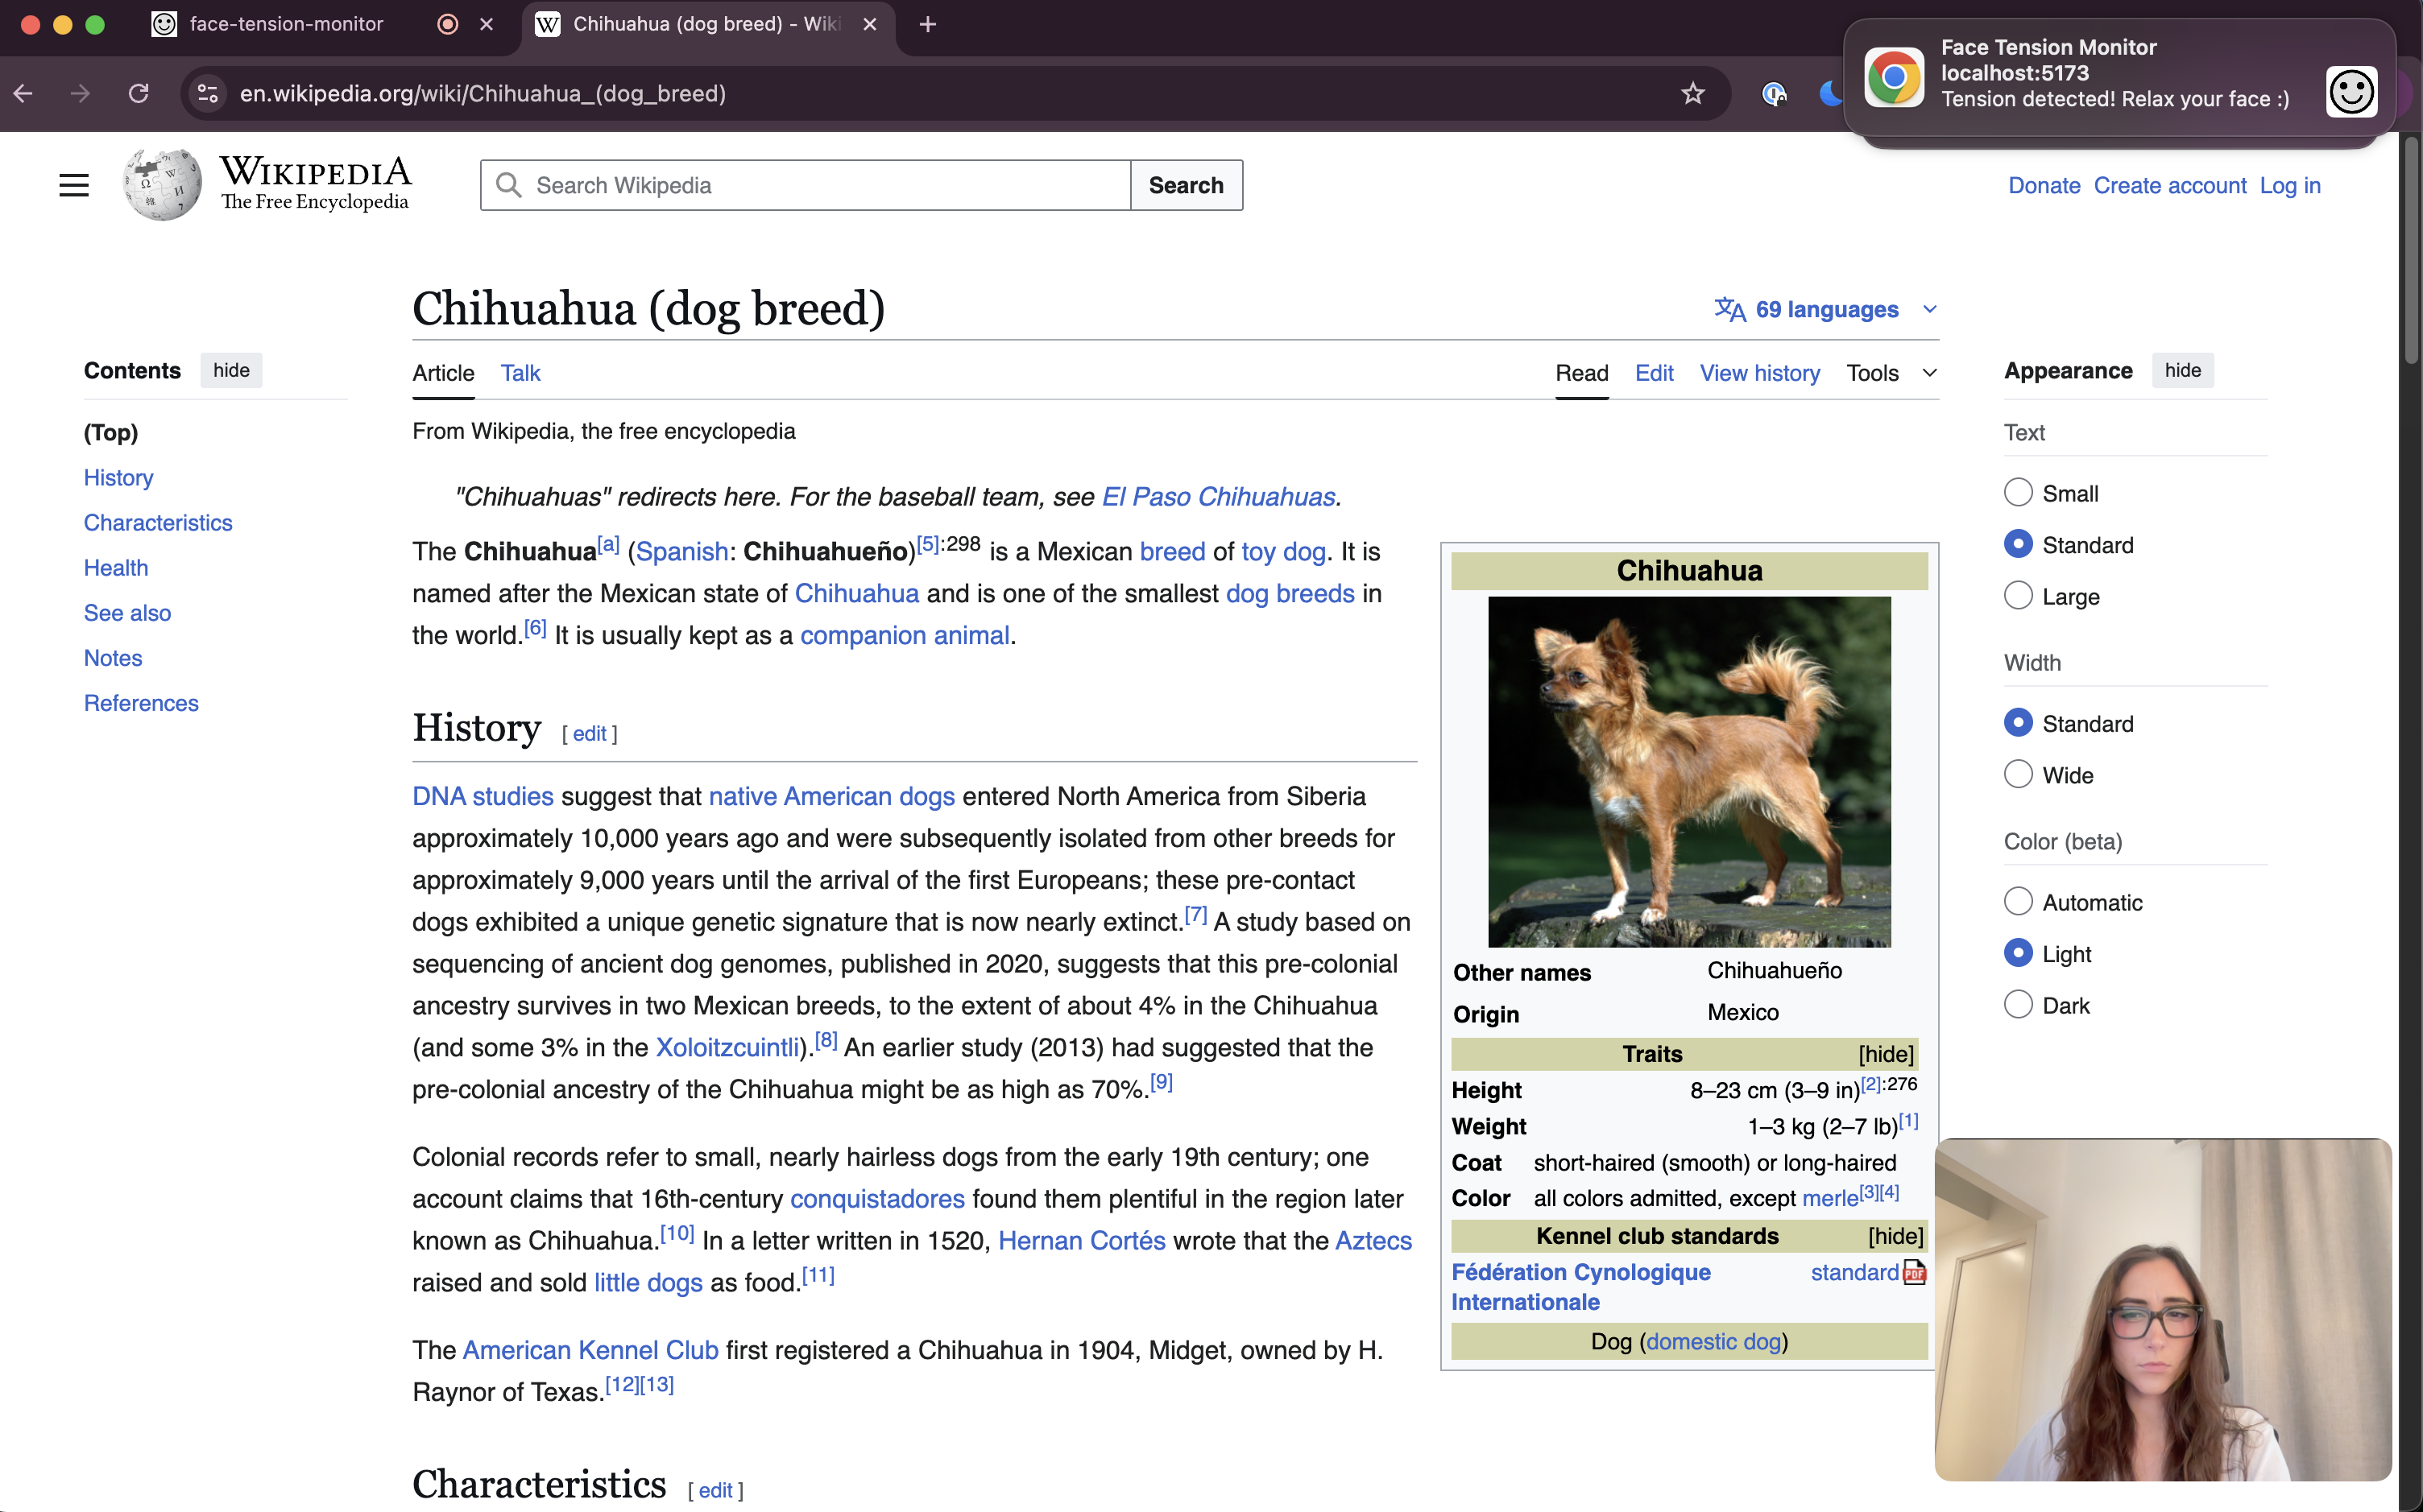Image resolution: width=2423 pixels, height=1512 pixels.
Task: Select the Large text size option
Action: pos(2018,596)
